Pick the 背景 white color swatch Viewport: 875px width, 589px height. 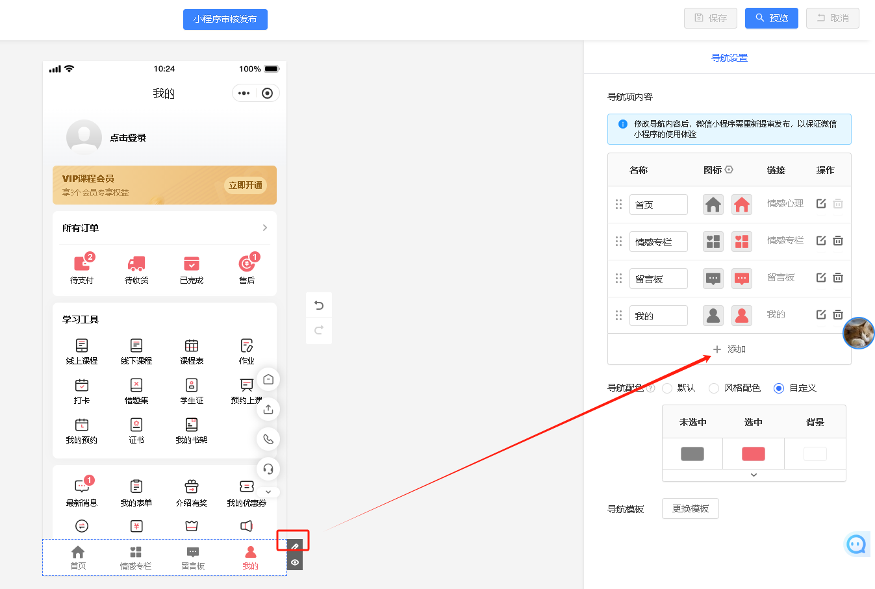(x=815, y=454)
